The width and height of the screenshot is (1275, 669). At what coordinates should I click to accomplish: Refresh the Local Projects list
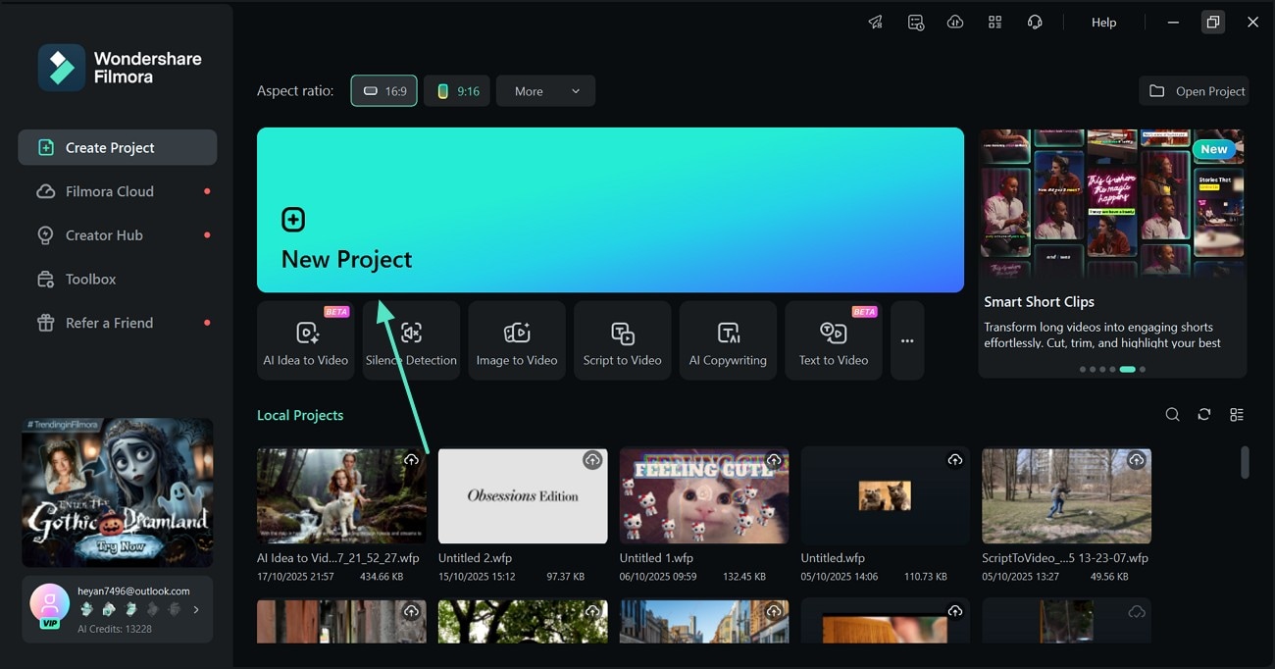(1204, 414)
